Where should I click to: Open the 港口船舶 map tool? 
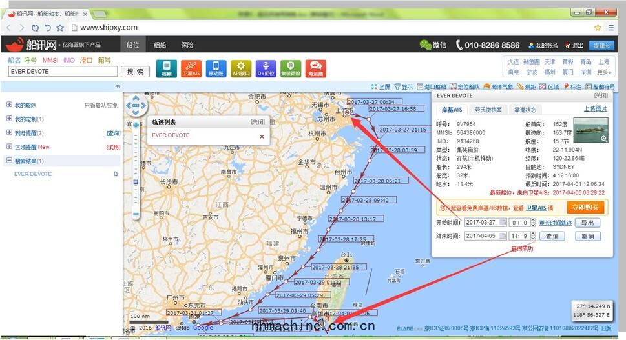[432, 86]
